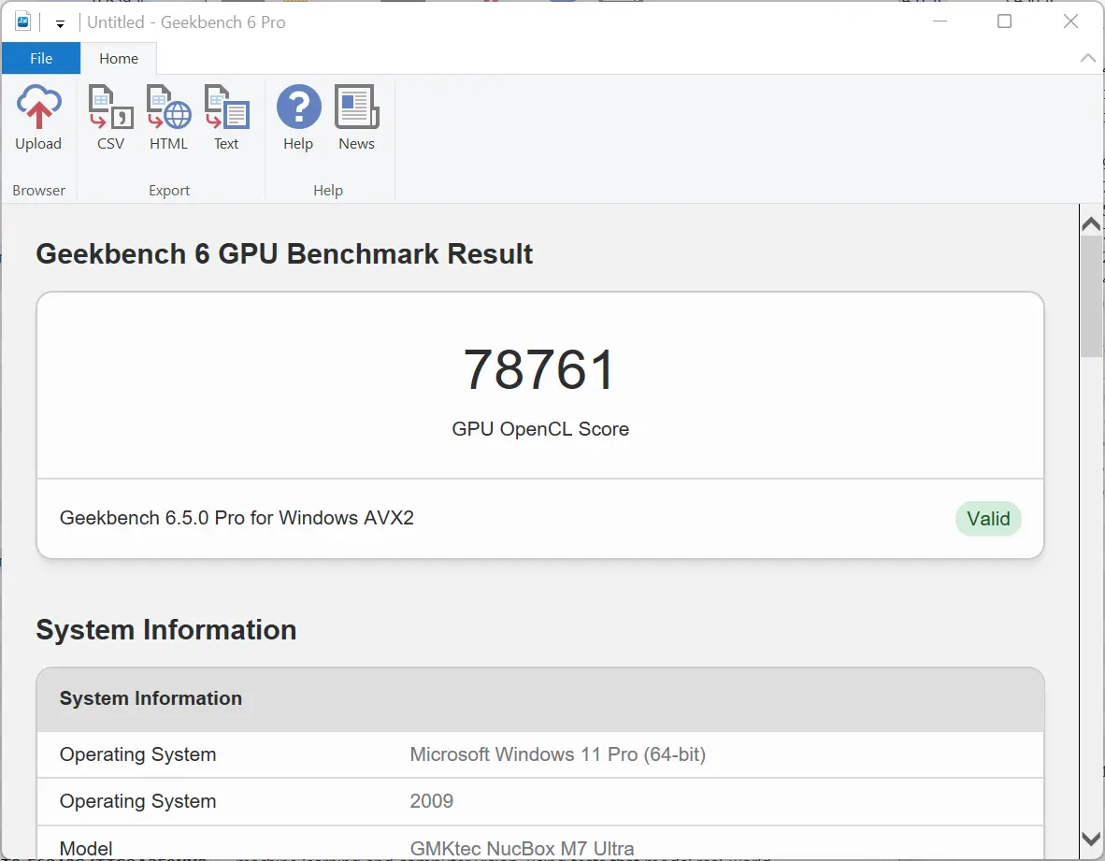This screenshot has width=1105, height=861.
Task: Click the green Valid badge
Action: (988, 519)
